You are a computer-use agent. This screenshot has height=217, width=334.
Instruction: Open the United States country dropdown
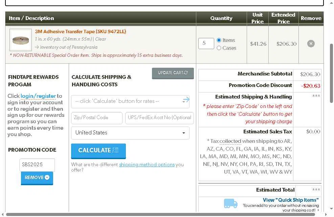click(x=130, y=133)
